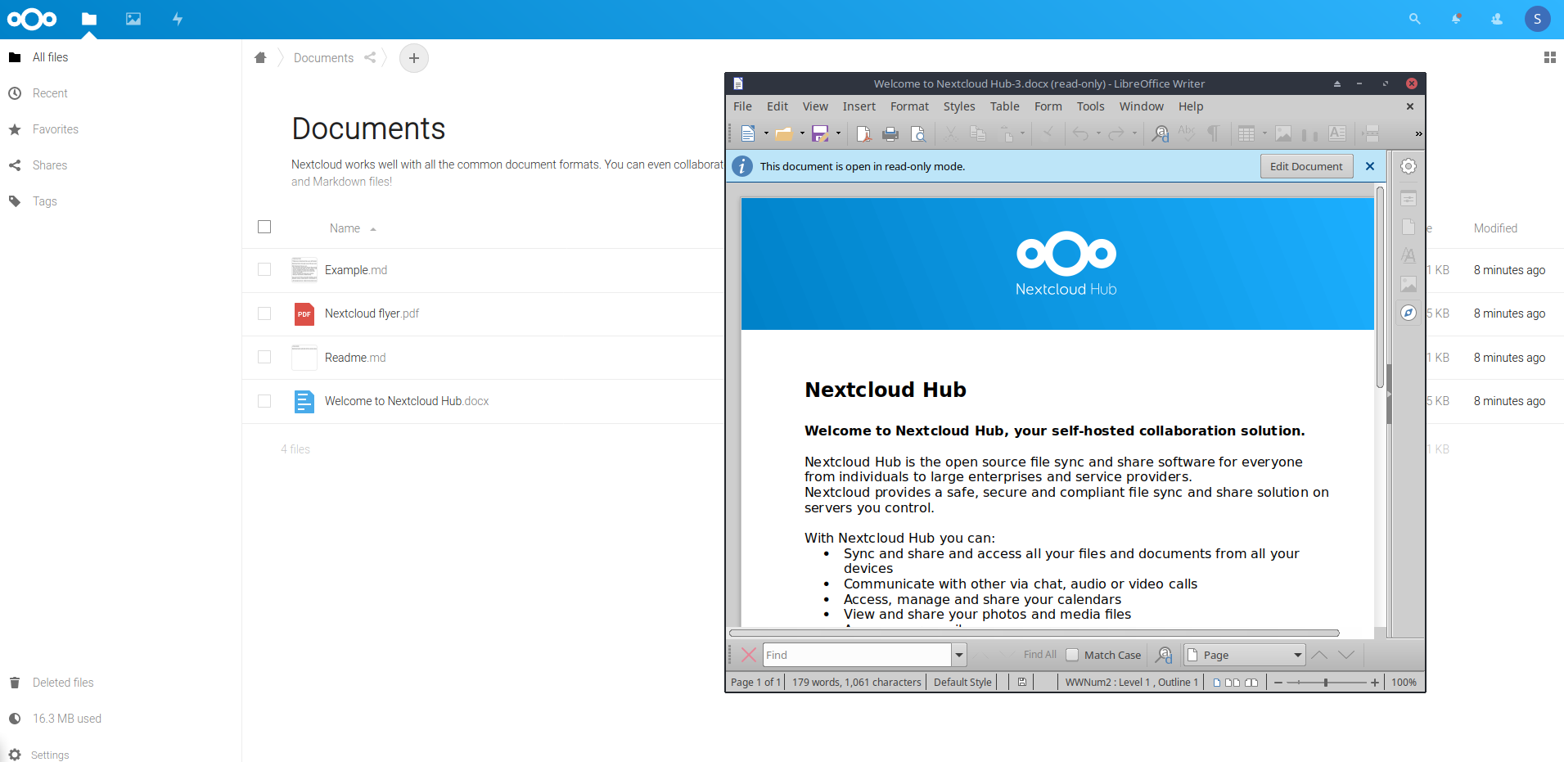
Task: Open Navigator deck in Writer sidebar
Action: 1409,313
